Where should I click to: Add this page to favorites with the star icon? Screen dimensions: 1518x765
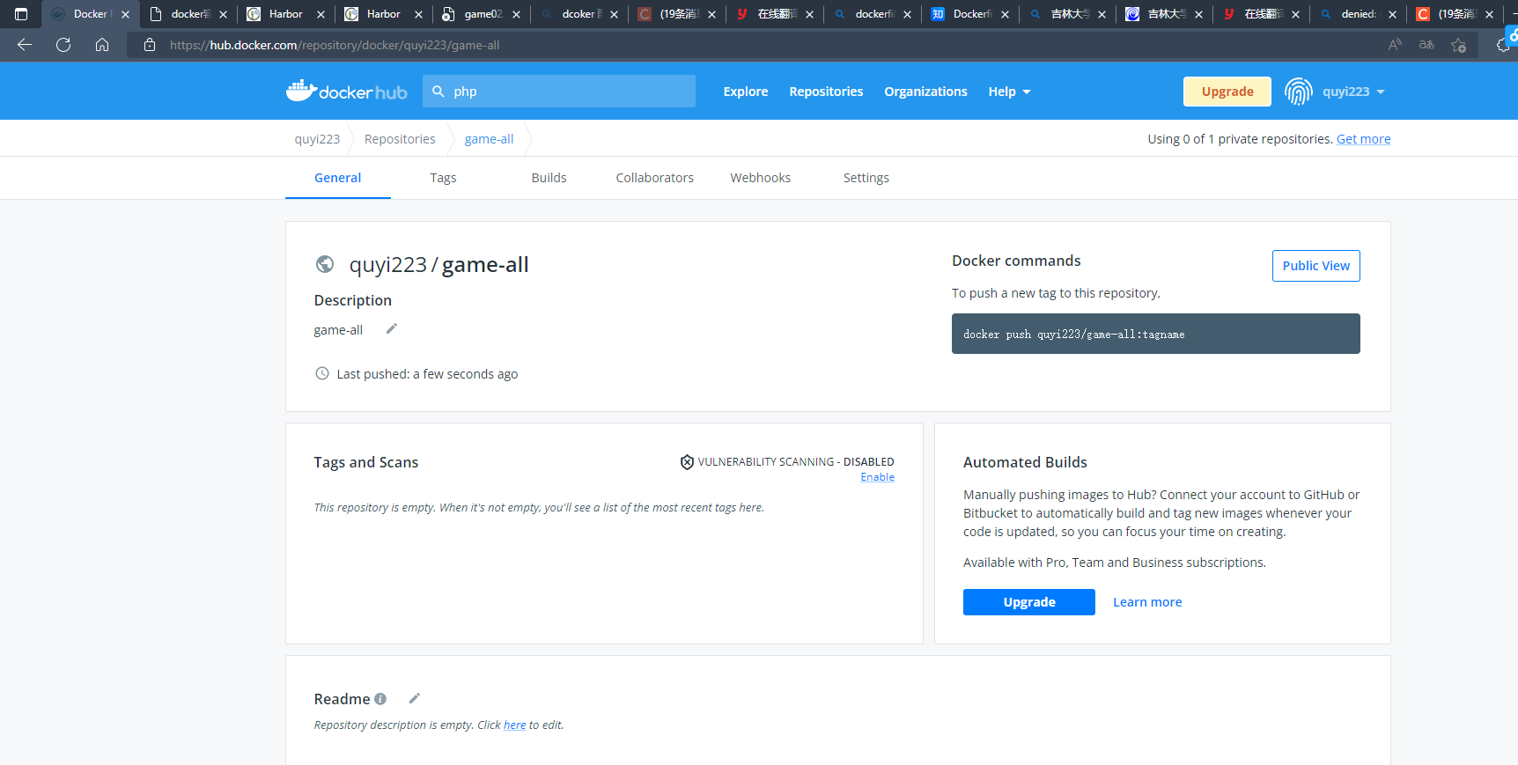[1459, 45]
